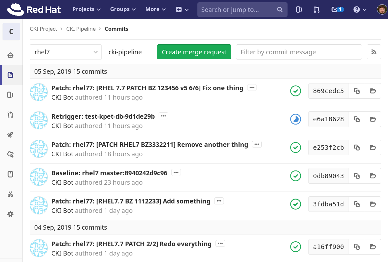The image size is (388, 262).
Task: Open Wiki book icon in sidebar
Action: 10,174
